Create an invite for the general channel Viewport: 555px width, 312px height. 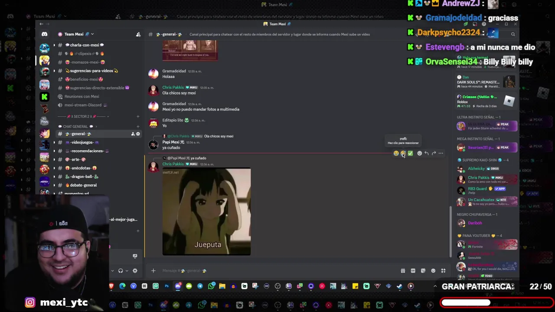[133, 134]
